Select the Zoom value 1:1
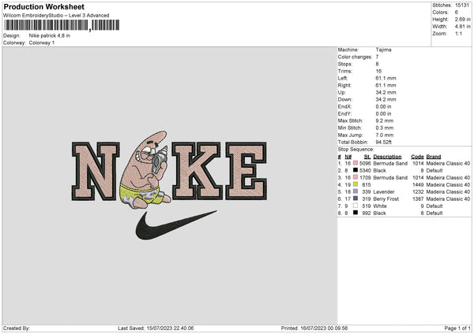 458,33
